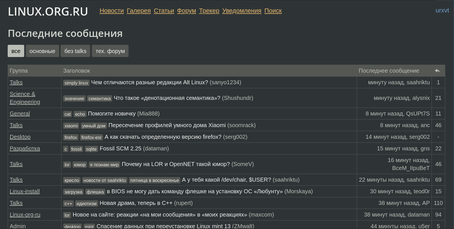Viewport: 454px width, 229px height.
Task: Open the General group link
Action: click(x=20, y=114)
